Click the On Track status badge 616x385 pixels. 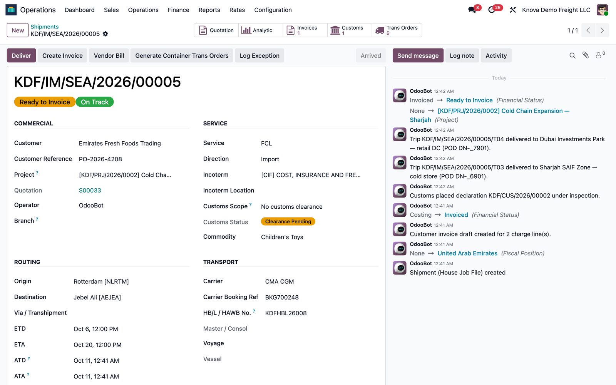95,102
